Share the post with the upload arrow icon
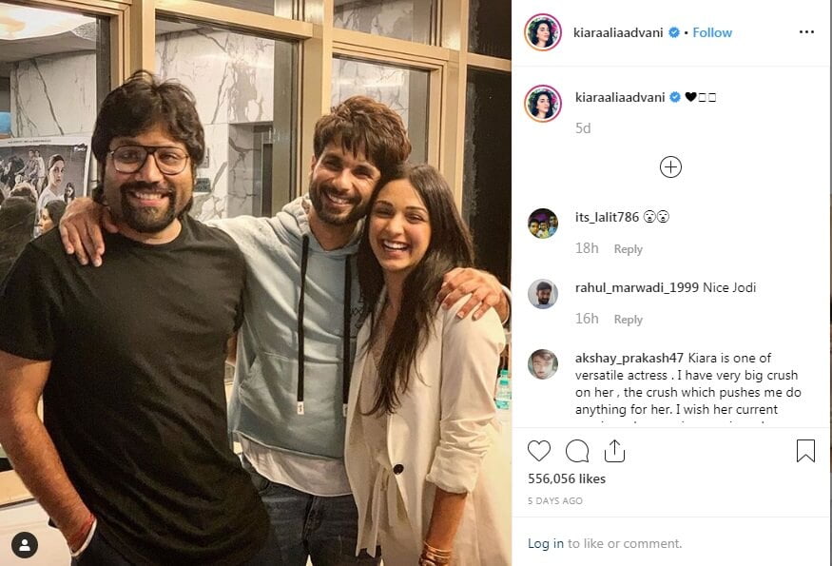 point(614,451)
